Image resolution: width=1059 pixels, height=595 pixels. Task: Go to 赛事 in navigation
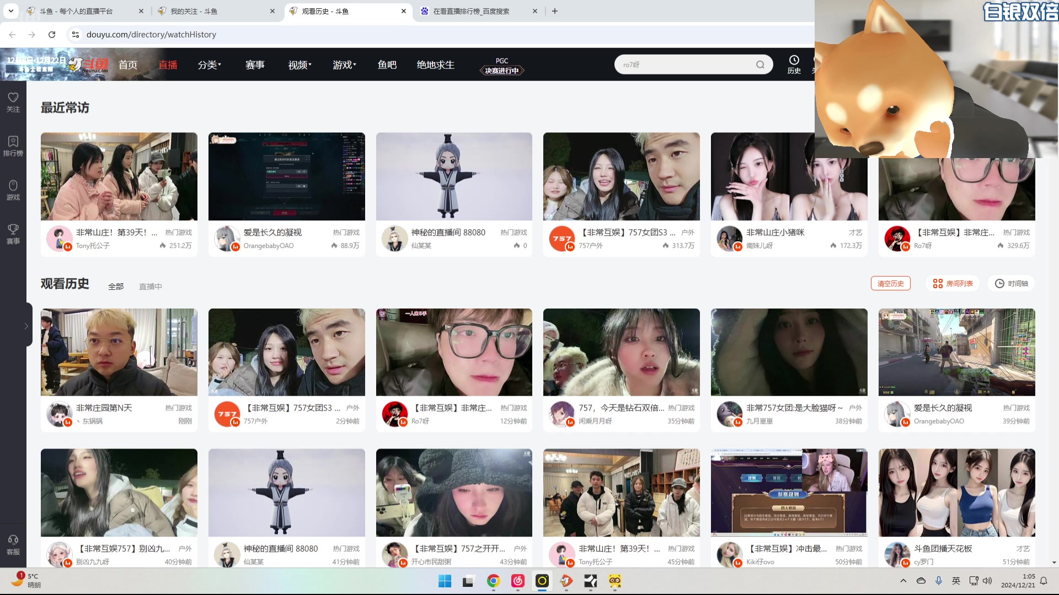tap(255, 64)
